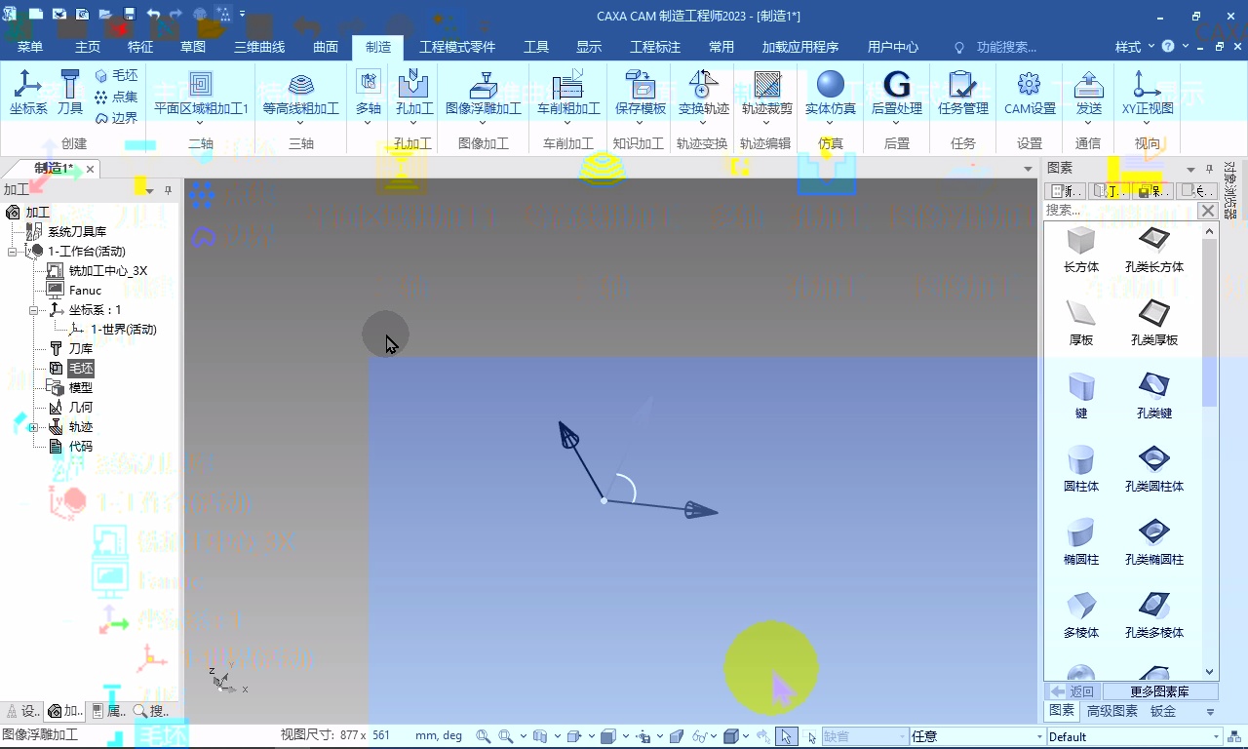1248x749 pixels.
Task: Expand the 轨迹 tree node
Action: 33,427
